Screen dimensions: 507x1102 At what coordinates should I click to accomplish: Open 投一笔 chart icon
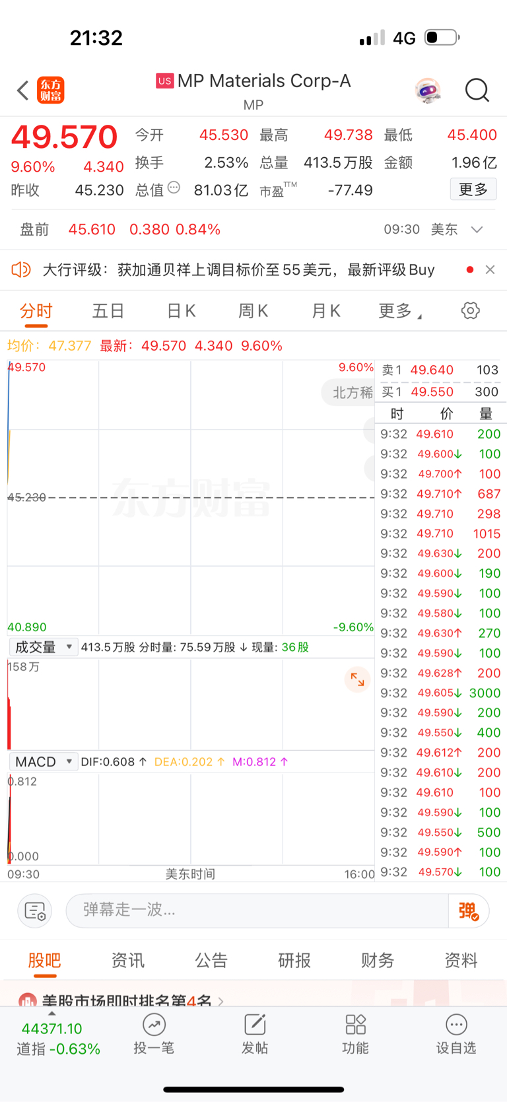coord(154,1025)
